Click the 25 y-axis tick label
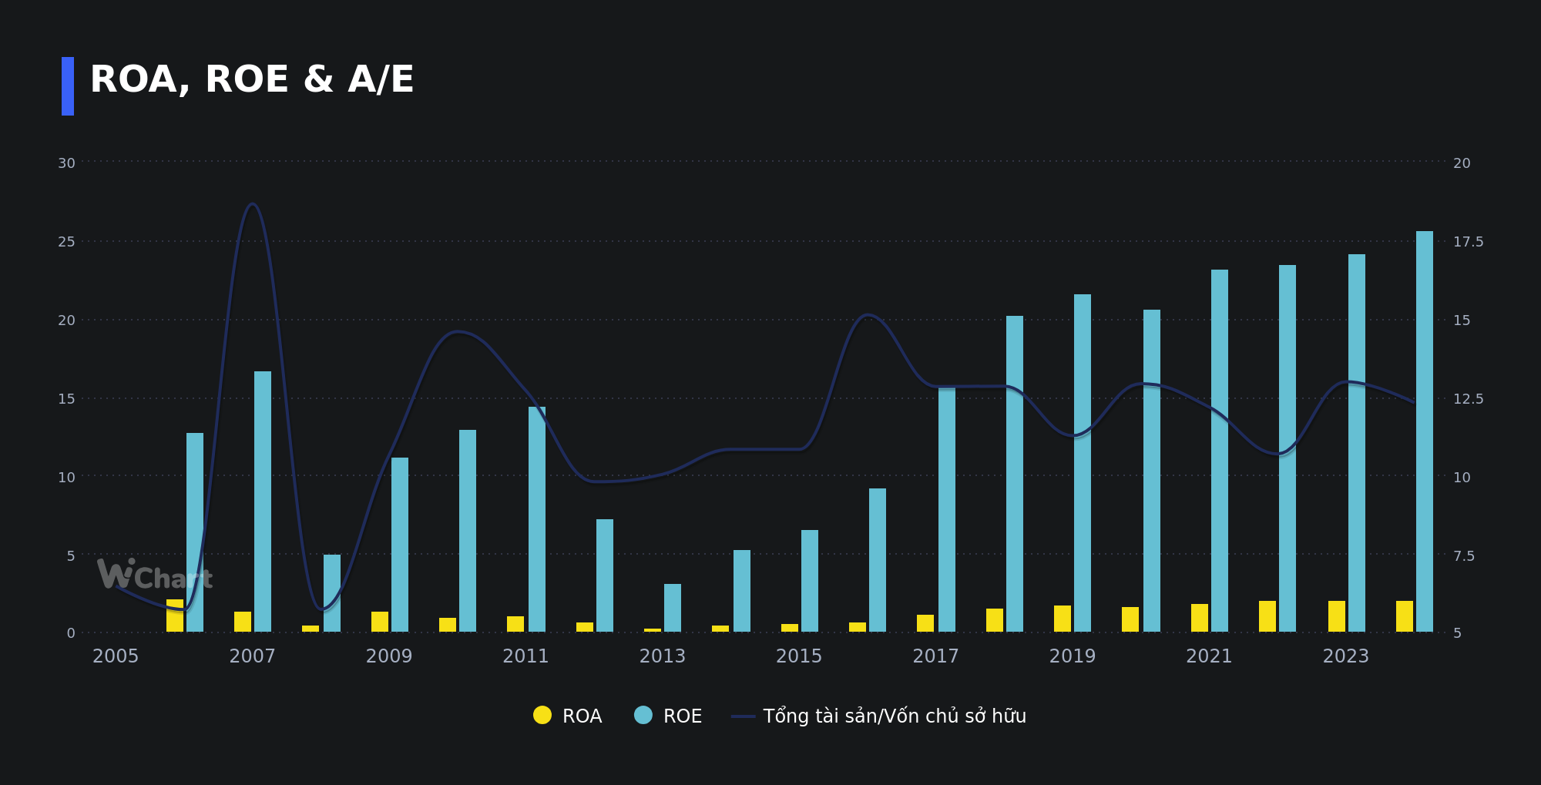The height and width of the screenshot is (785, 1541). pyautogui.click(x=66, y=242)
